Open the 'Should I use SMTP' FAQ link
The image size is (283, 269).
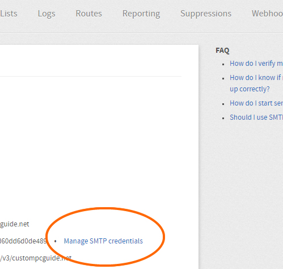coord(256,117)
